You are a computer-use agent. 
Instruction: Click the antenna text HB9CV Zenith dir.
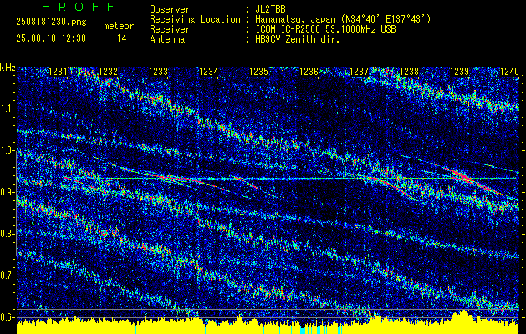pyautogui.click(x=298, y=39)
